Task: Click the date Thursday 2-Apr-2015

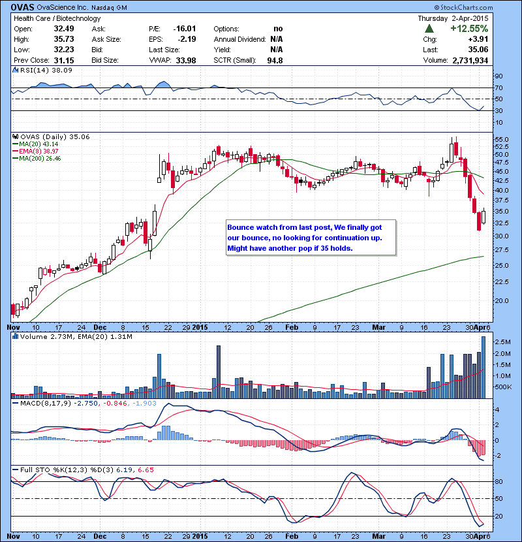Action: pyautogui.click(x=453, y=18)
